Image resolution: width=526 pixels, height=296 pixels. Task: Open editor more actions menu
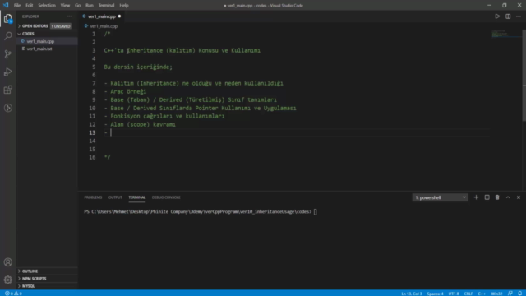click(x=519, y=16)
